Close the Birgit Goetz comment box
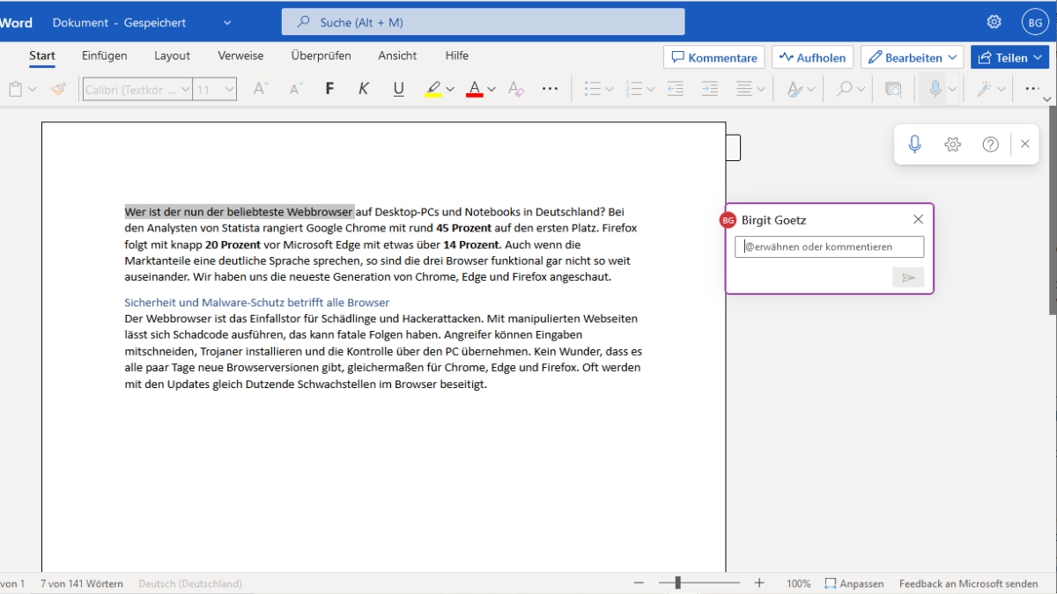 point(918,219)
